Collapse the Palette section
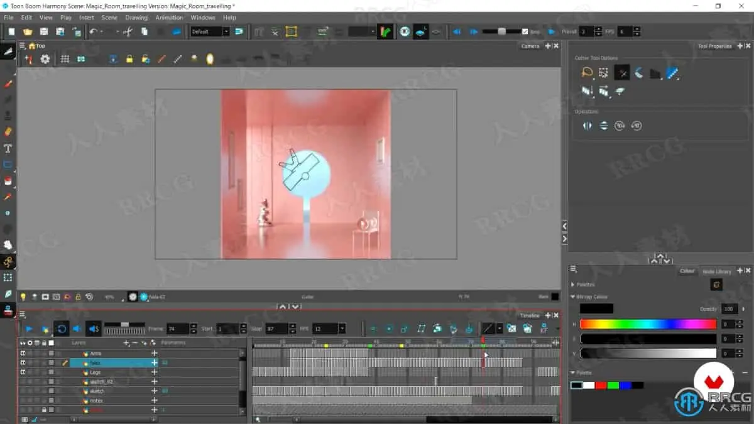This screenshot has width=754, height=424. (x=573, y=372)
